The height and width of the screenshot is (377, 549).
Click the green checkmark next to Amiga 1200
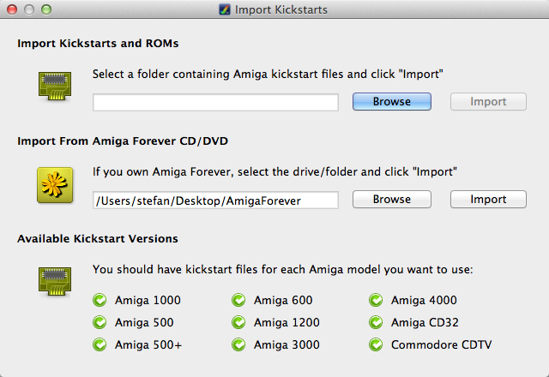tap(238, 322)
